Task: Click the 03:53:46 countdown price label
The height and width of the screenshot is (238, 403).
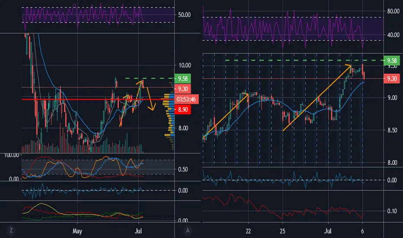Action: coord(186,100)
